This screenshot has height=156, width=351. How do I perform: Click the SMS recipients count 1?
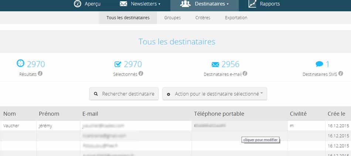(x=328, y=64)
